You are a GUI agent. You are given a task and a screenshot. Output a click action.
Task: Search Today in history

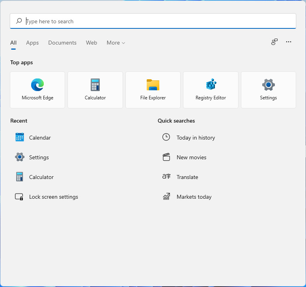click(196, 138)
